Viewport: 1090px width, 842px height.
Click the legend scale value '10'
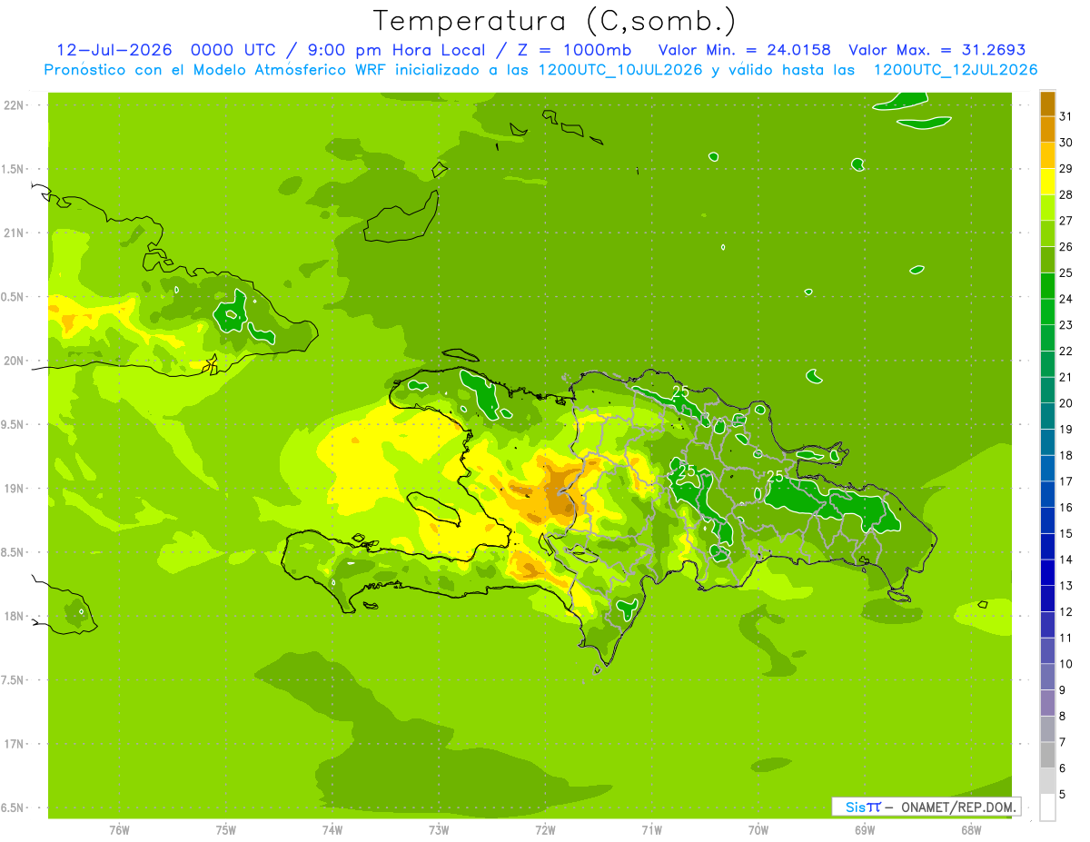[x=1066, y=664]
